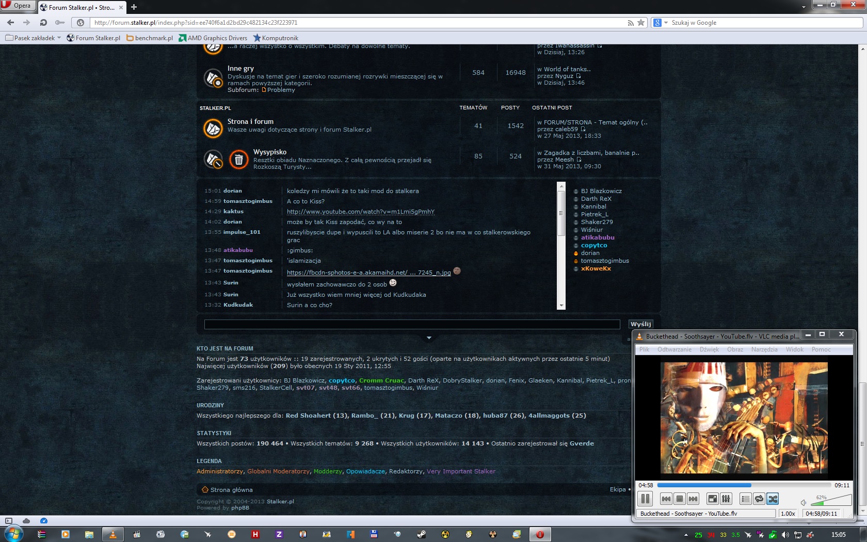Click Strona i forum category icon
The width and height of the screenshot is (867, 542).
213,129
